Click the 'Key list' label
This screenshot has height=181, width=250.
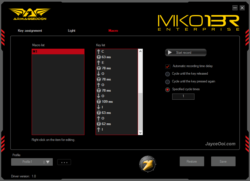coord(101,45)
